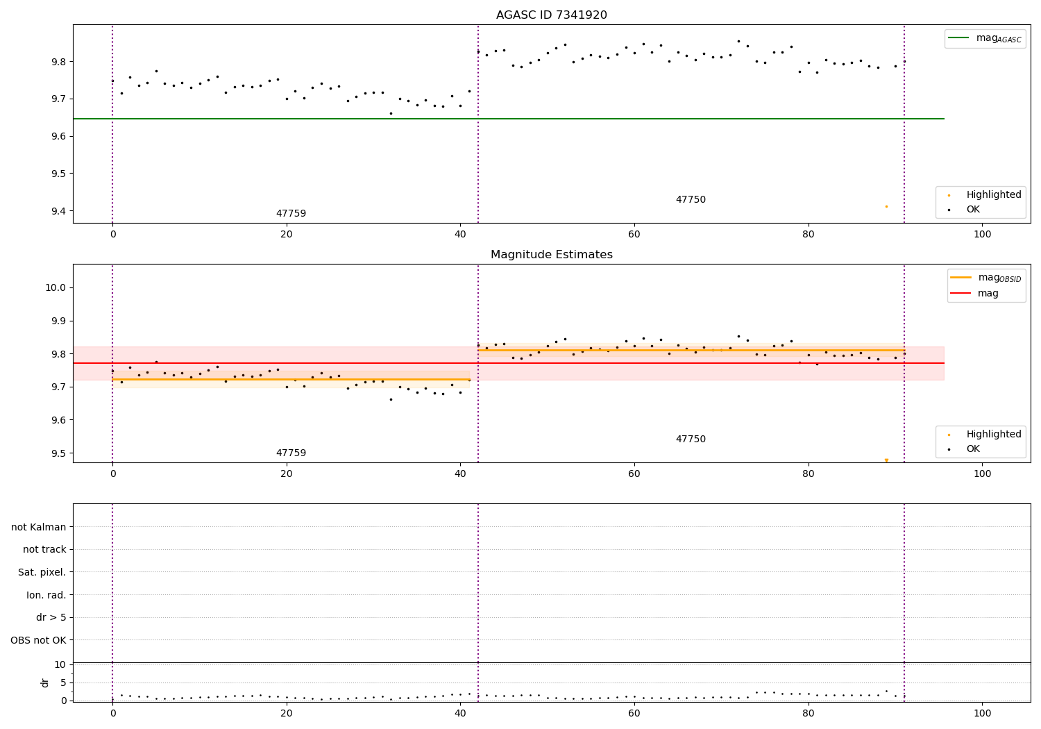Screen dimensions: 1041x729
Task: Click the 'OBS not OK' axis label
Action: point(39,640)
